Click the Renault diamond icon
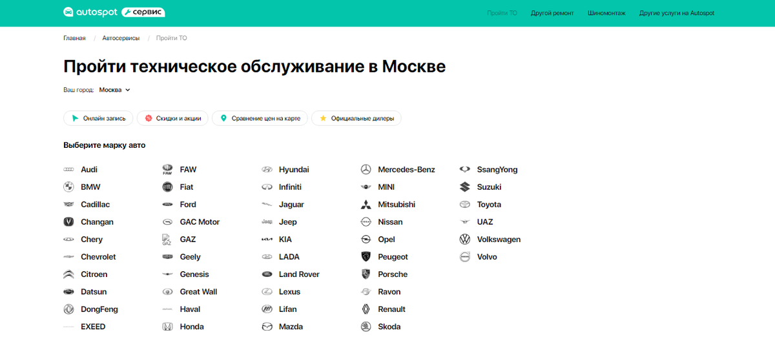 click(x=366, y=309)
